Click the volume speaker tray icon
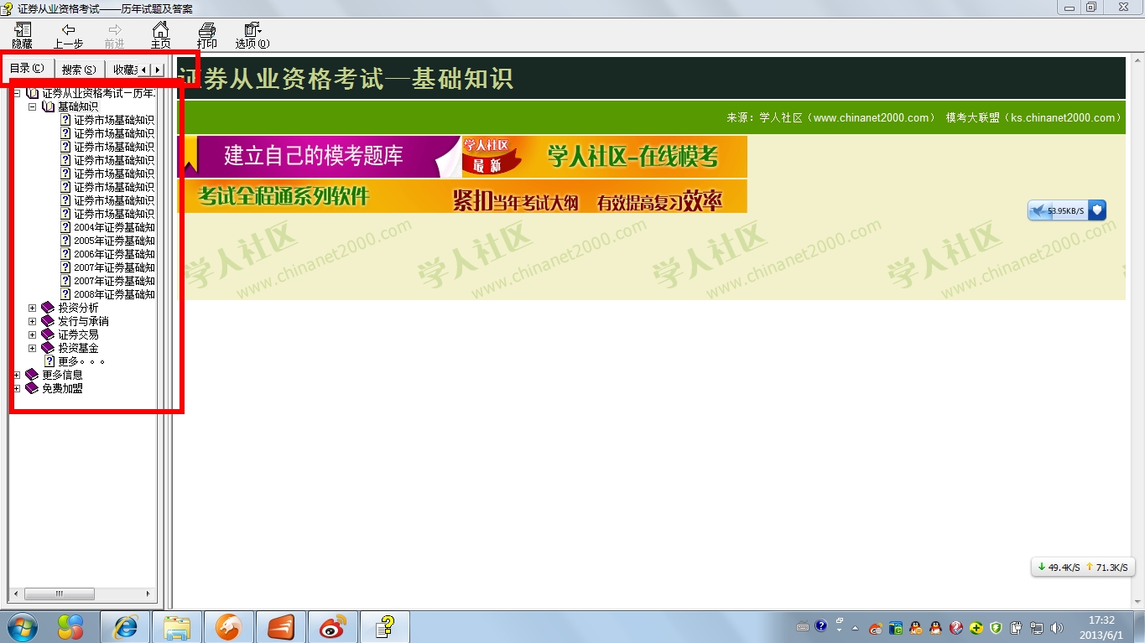This screenshot has width=1145, height=643. tap(1057, 627)
